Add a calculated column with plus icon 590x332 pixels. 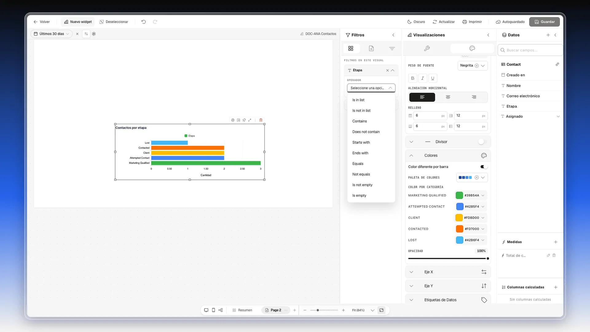pyautogui.click(x=556, y=287)
